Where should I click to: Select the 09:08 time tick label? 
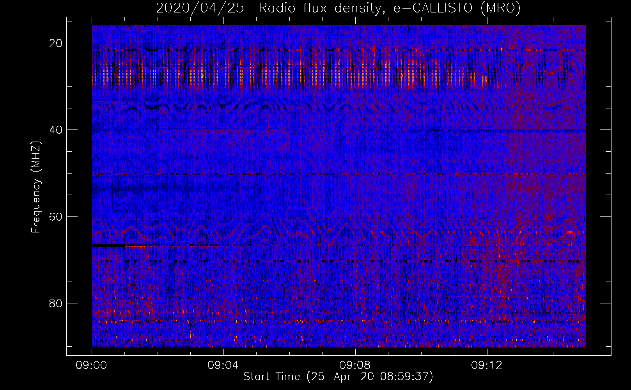coord(355,365)
